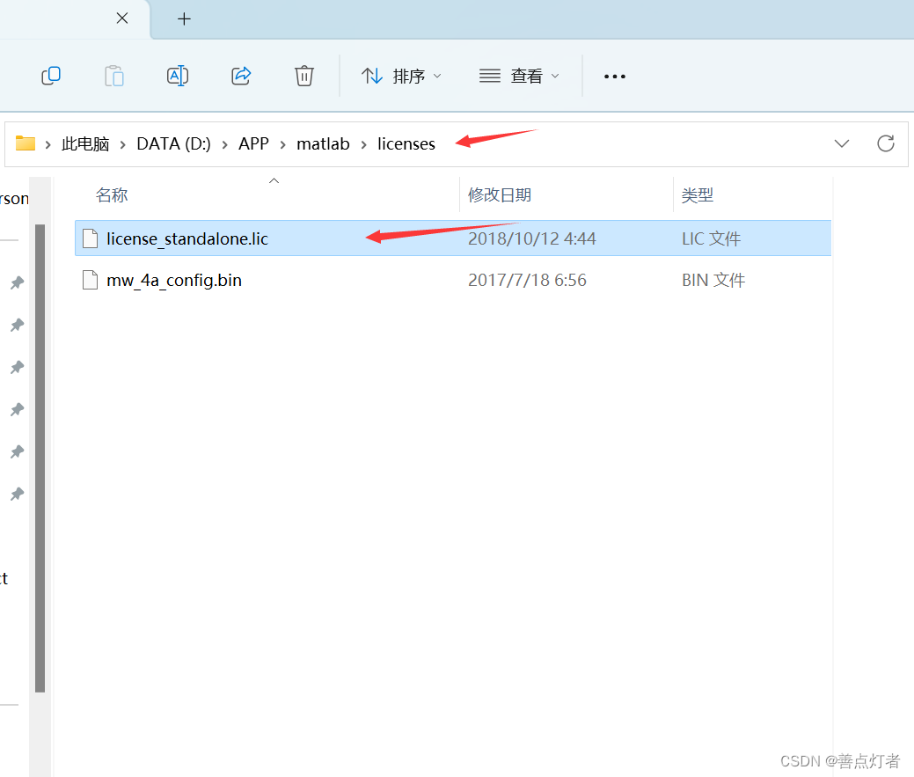Open 'See more' options with the ellipsis icon
The image size is (914, 777).
(x=614, y=76)
